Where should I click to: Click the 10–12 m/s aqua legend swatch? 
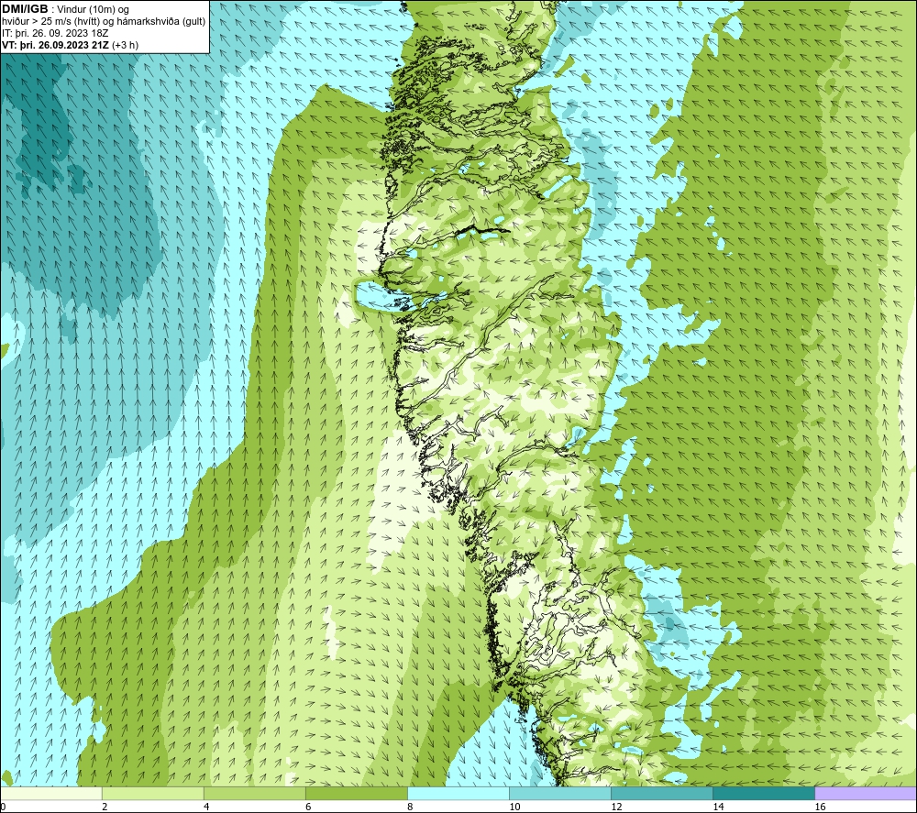tap(559, 794)
